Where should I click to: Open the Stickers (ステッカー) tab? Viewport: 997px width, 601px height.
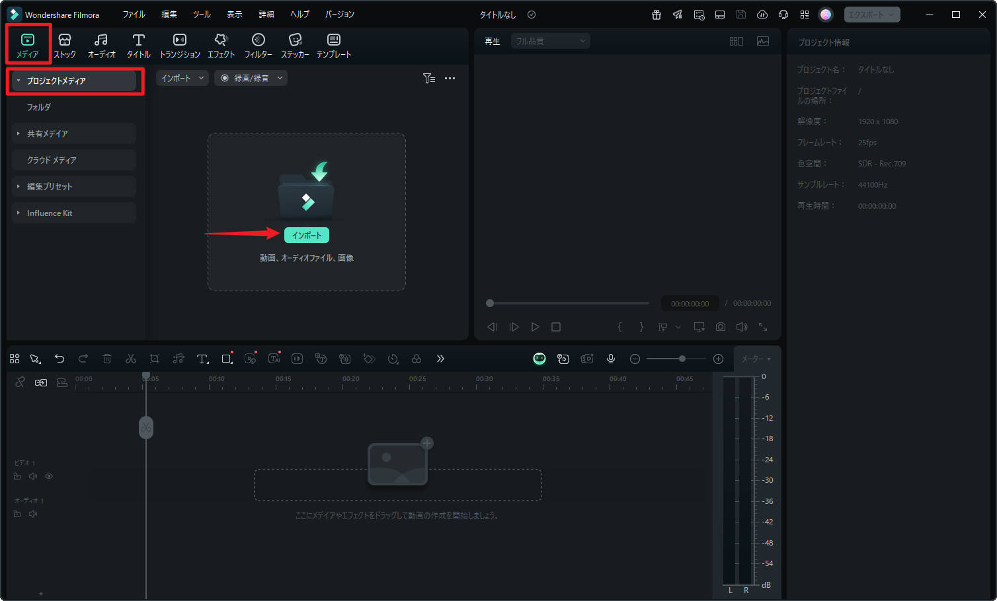click(x=295, y=46)
